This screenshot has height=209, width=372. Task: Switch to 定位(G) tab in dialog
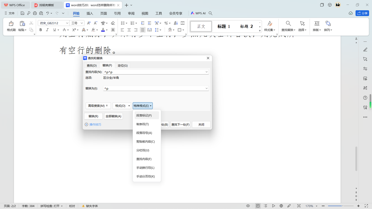pyautogui.click(x=122, y=65)
